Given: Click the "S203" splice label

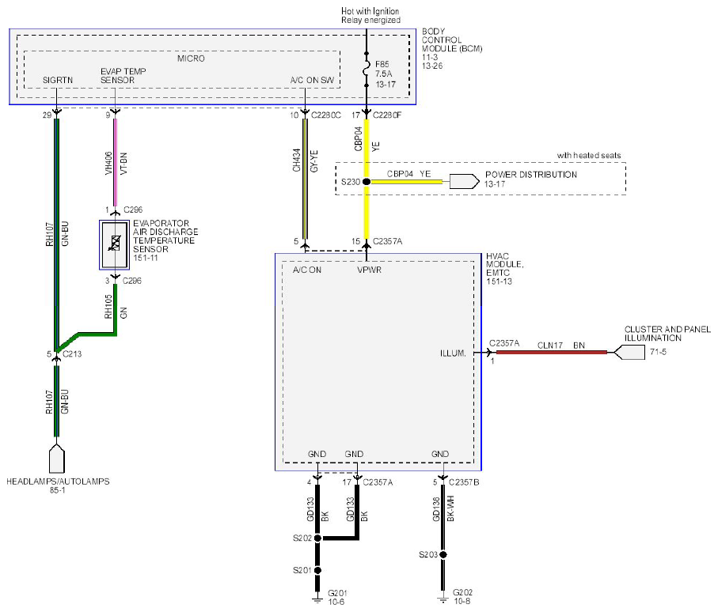Looking at the screenshot, I should [428, 555].
